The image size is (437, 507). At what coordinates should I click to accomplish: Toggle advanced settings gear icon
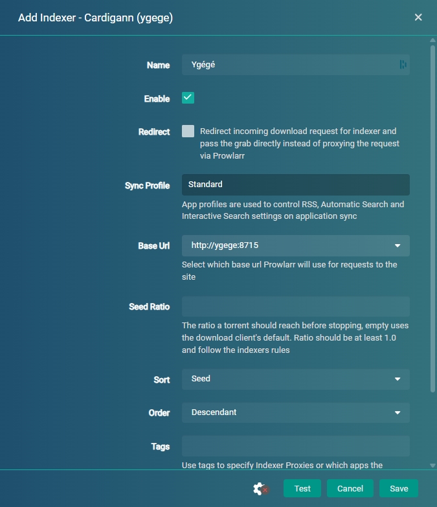pyautogui.click(x=260, y=489)
